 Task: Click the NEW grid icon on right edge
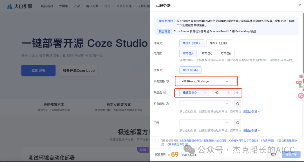tap(301, 85)
